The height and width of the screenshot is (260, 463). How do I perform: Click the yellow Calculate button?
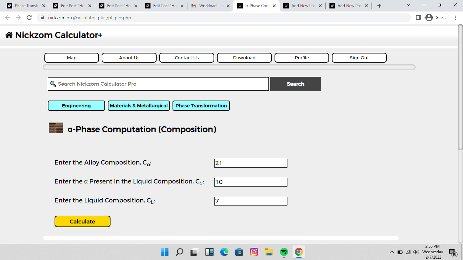pyautogui.click(x=82, y=221)
